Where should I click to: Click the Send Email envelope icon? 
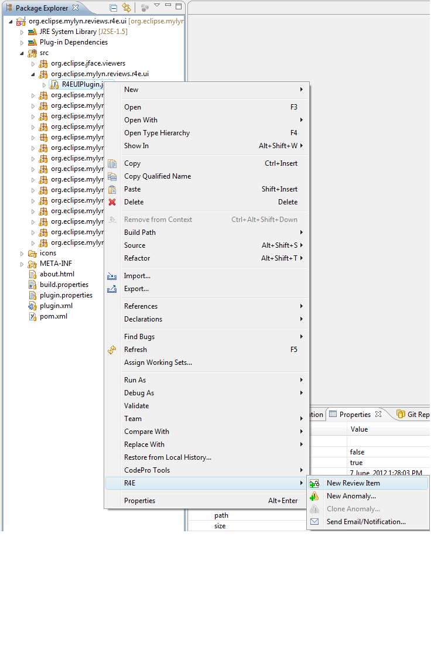[x=314, y=522]
